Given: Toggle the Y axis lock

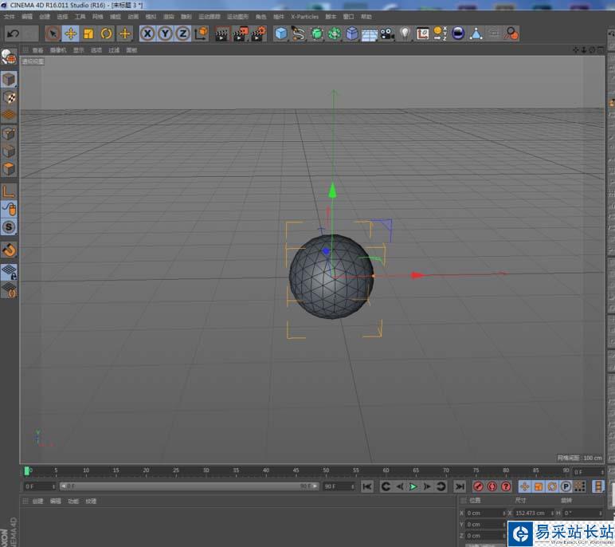Looking at the screenshot, I should tap(165, 33).
